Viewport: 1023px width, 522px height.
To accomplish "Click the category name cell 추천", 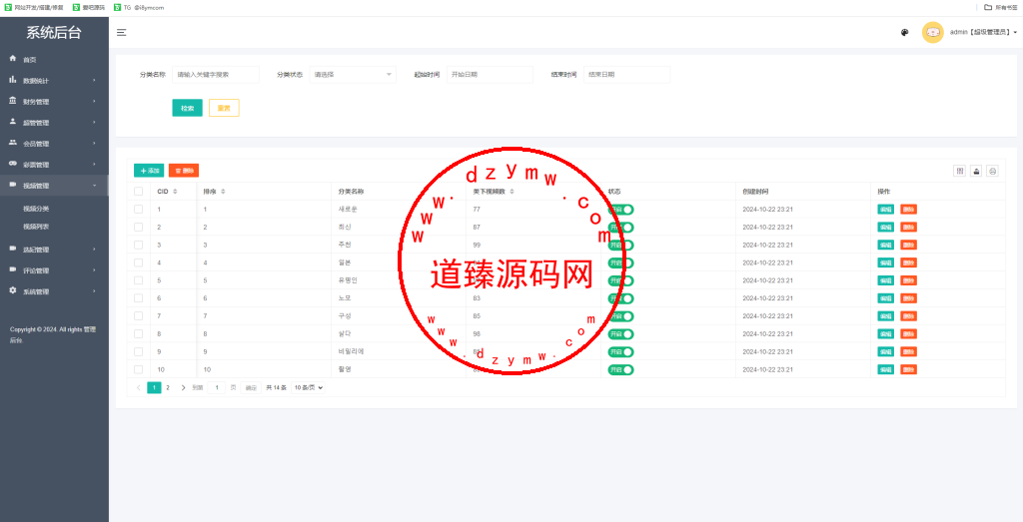I will pos(345,246).
